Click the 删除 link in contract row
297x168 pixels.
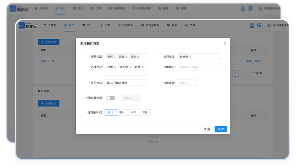[x=258, y=61]
